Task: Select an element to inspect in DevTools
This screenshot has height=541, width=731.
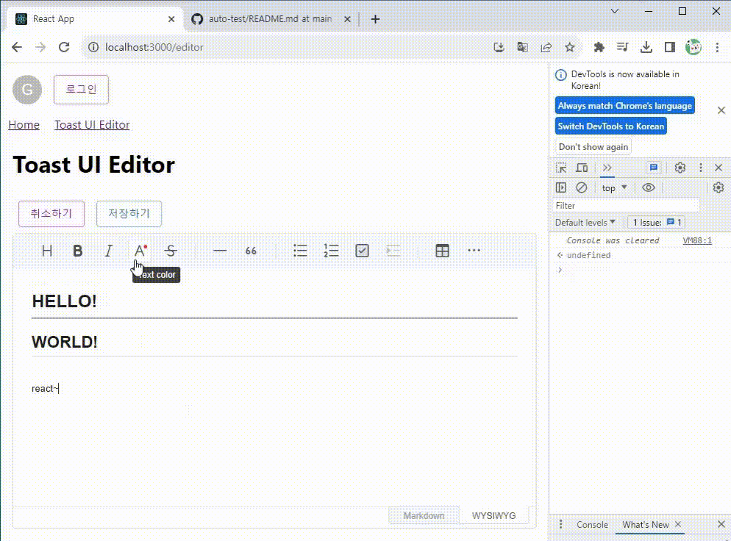Action: tap(561, 168)
